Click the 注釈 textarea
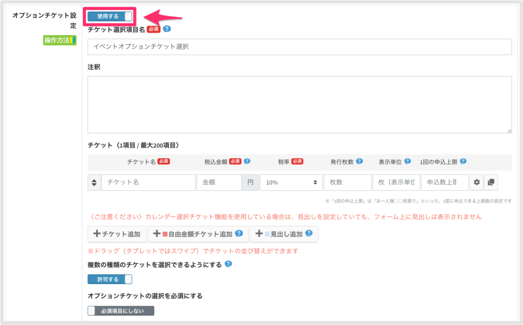The width and height of the screenshot is (523, 325). pos(299,105)
